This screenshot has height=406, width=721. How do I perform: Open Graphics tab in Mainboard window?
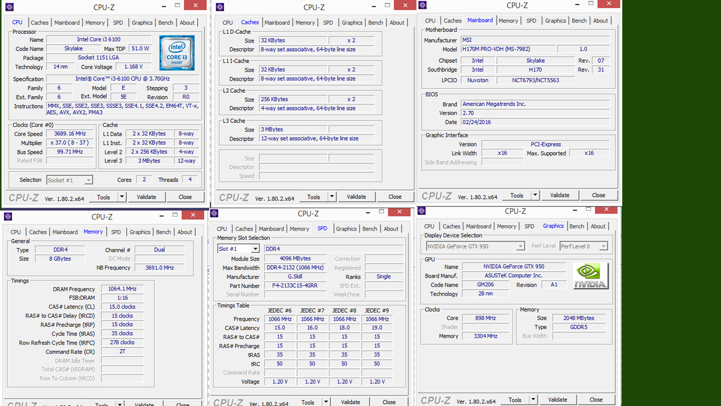555,21
